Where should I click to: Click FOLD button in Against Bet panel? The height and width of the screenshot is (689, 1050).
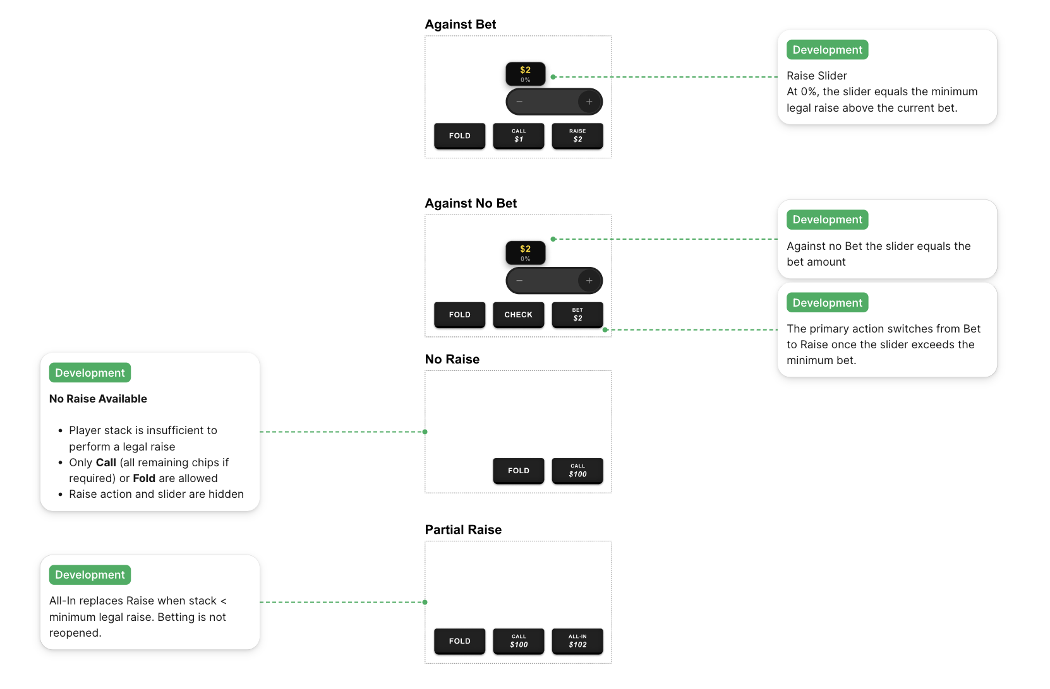pyautogui.click(x=459, y=136)
